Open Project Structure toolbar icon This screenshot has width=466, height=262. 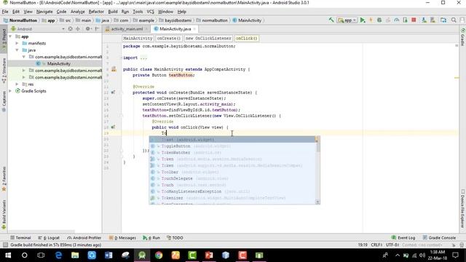[443, 20]
